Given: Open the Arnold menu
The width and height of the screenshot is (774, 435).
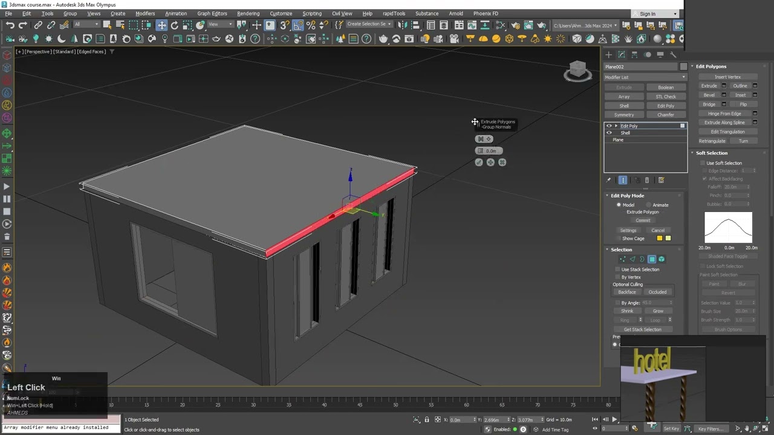Looking at the screenshot, I should 456,13.
